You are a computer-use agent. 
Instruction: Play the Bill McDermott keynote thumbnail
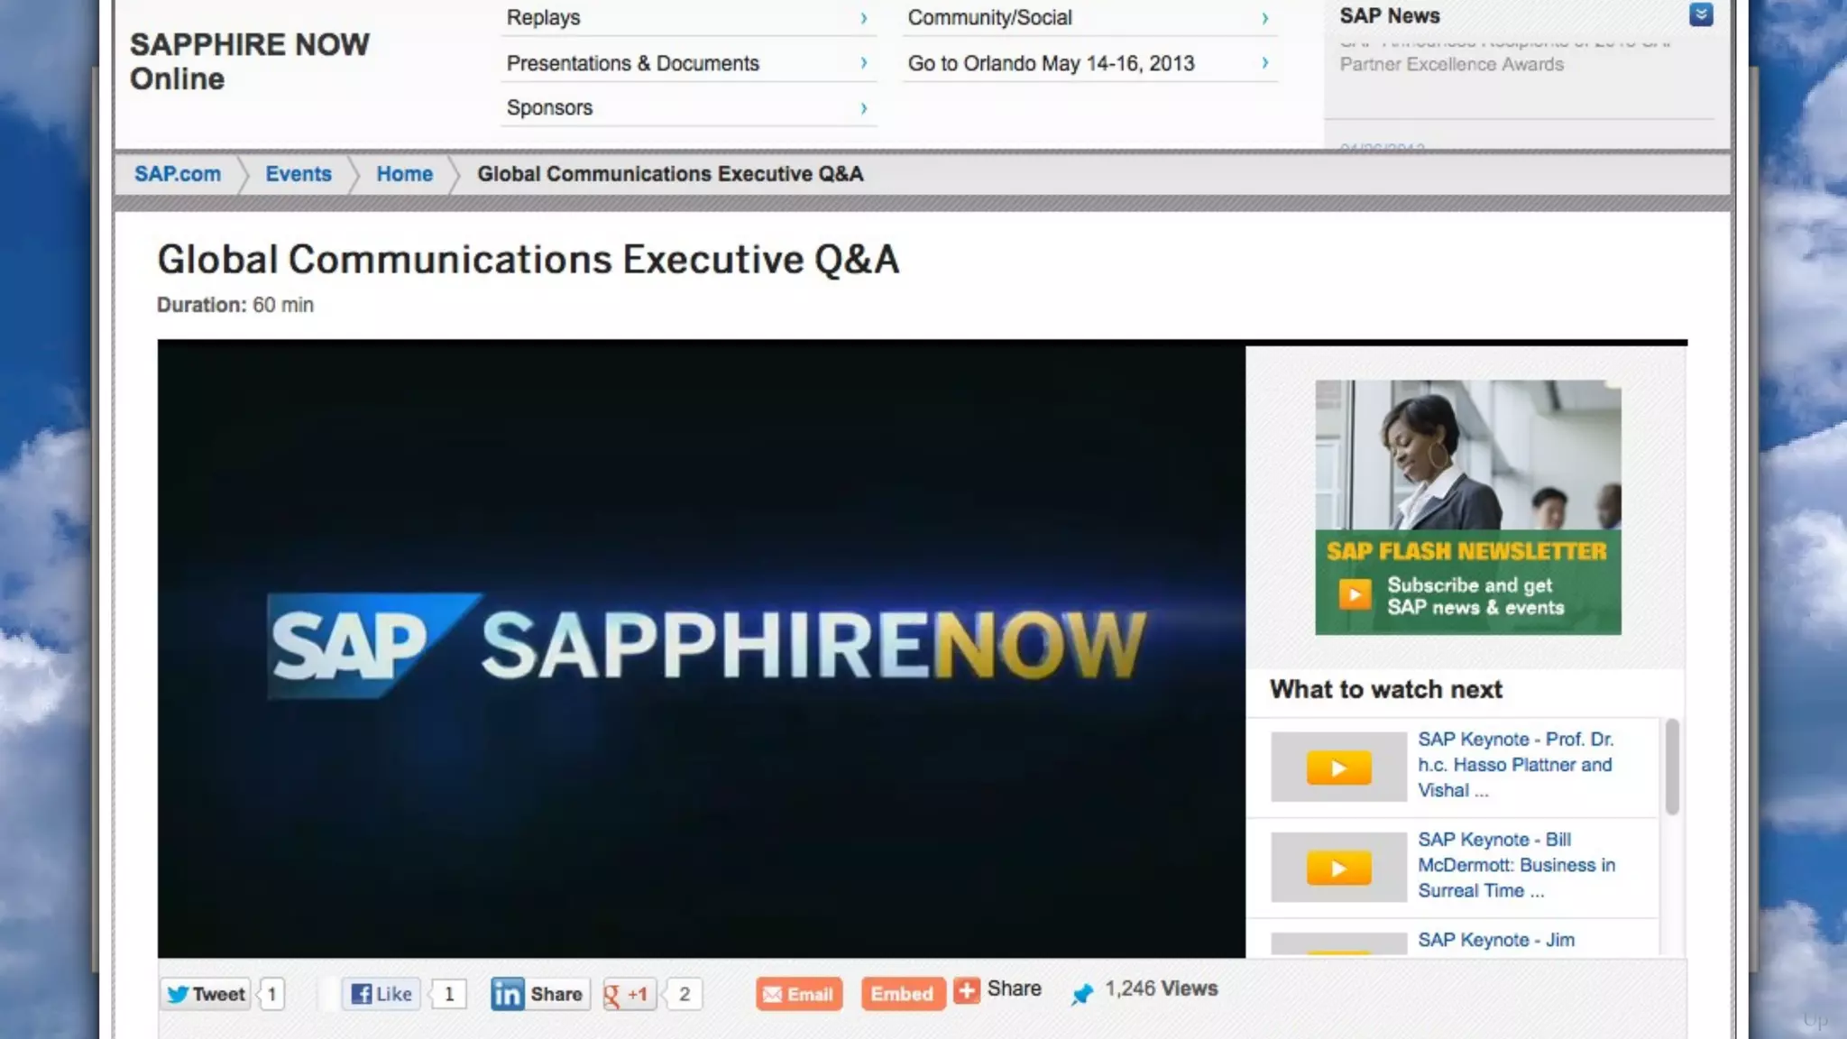click(x=1338, y=867)
